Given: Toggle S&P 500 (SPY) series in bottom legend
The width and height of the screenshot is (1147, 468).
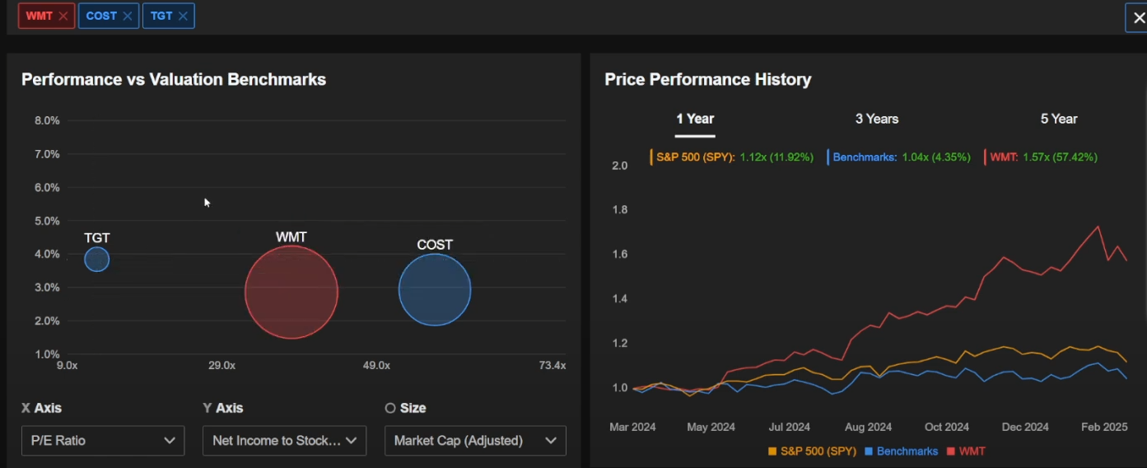Looking at the screenshot, I should click(812, 452).
